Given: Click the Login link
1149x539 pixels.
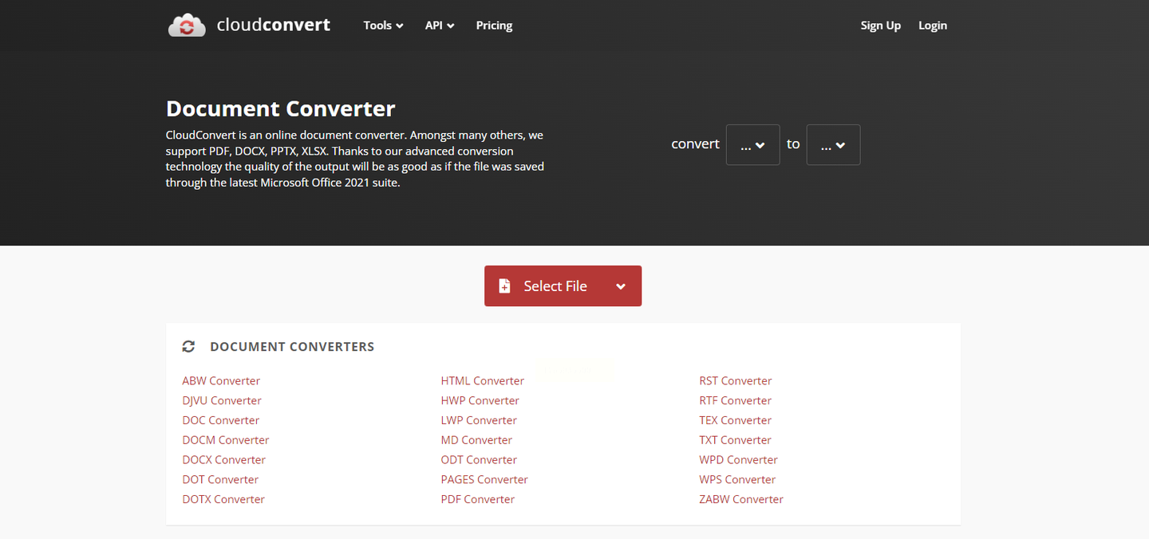Looking at the screenshot, I should 932,26.
